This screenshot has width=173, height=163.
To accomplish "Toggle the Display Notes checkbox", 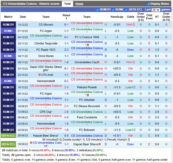I will pos(149,4).
